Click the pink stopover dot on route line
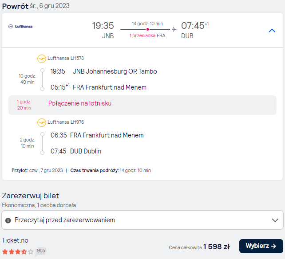The width and height of the screenshot is (285, 259). pyautogui.click(x=147, y=29)
